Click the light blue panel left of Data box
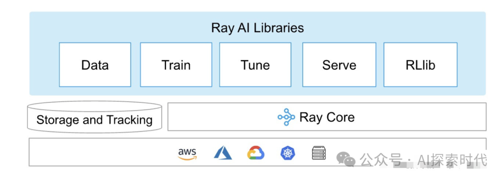This screenshot has height=180, width=503. coord(44,64)
